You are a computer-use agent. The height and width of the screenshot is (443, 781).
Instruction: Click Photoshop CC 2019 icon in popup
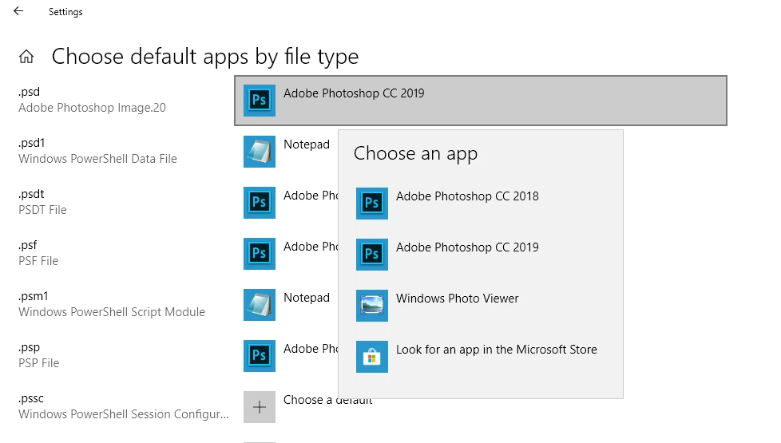click(x=372, y=255)
